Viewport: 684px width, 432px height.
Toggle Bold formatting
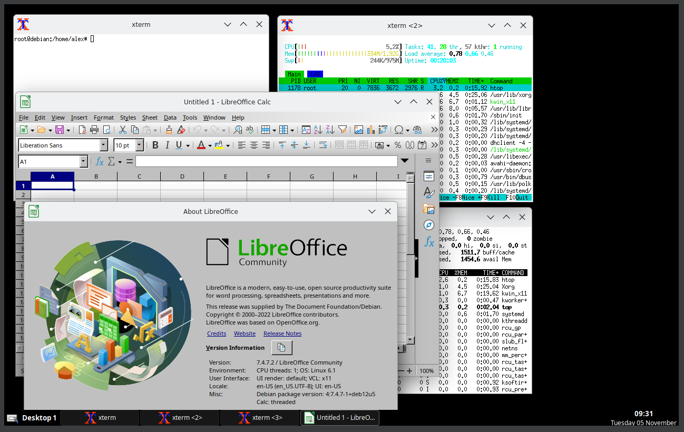pos(155,145)
